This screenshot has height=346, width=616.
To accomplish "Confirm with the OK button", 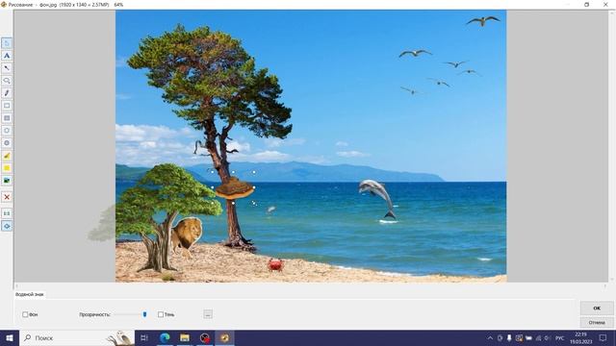I will coord(597,309).
